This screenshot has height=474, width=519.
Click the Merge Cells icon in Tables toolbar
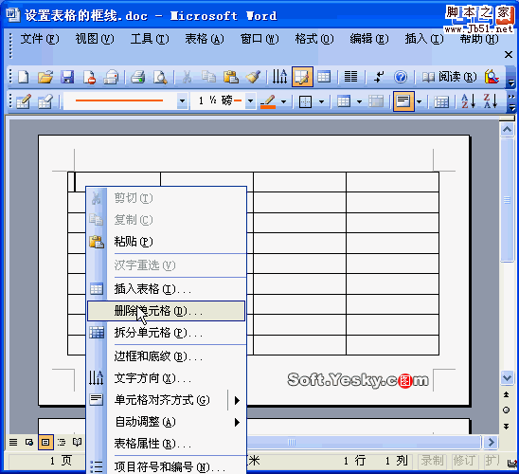[x=376, y=101]
